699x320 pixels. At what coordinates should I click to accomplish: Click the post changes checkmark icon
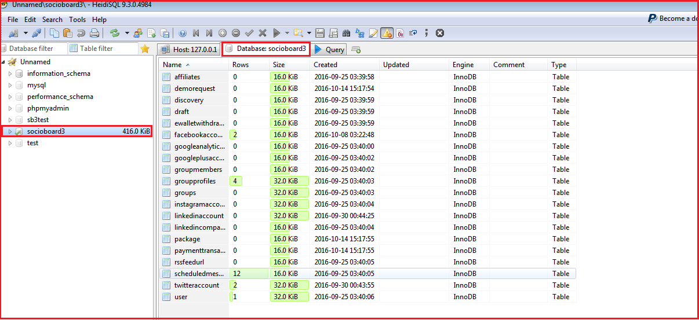[249, 33]
